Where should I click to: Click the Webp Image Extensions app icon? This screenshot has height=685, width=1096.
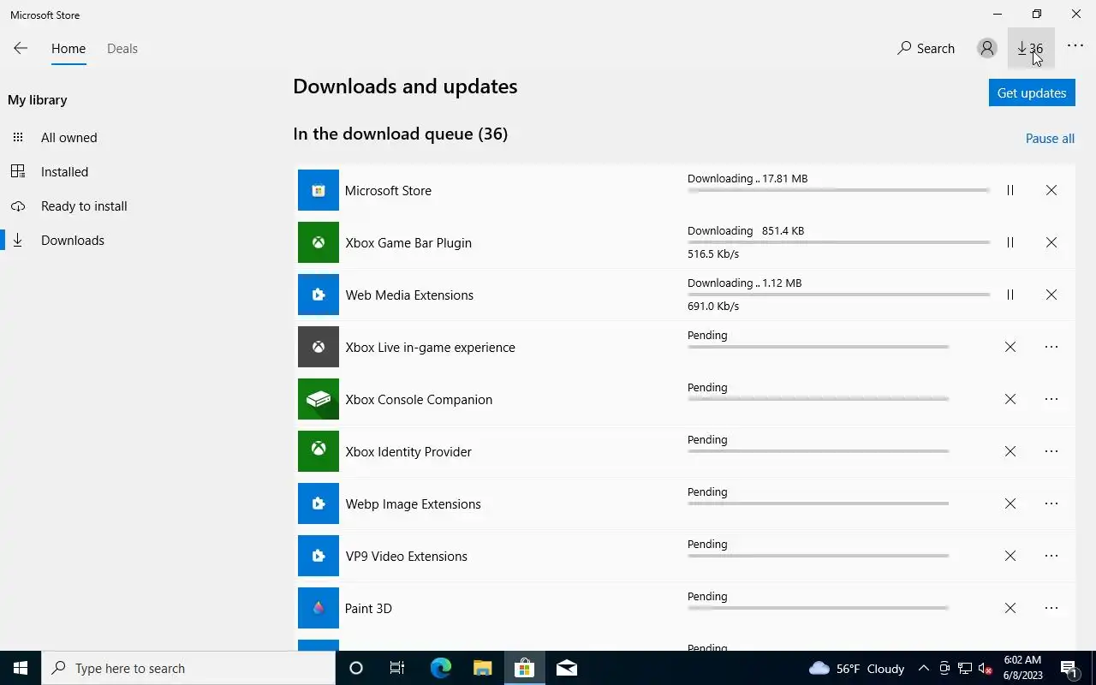tap(319, 503)
